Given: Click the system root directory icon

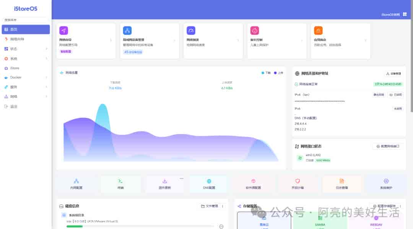Looking at the screenshot, I should tap(64, 215).
